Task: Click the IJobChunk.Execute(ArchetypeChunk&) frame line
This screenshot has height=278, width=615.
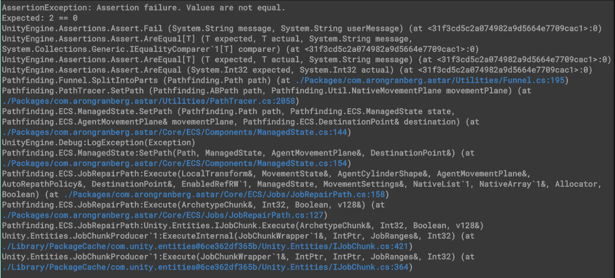Action: [x=243, y=226]
